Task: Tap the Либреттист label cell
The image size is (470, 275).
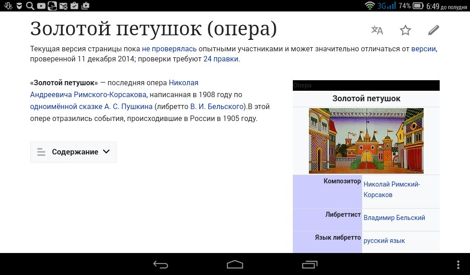Action: (327, 220)
